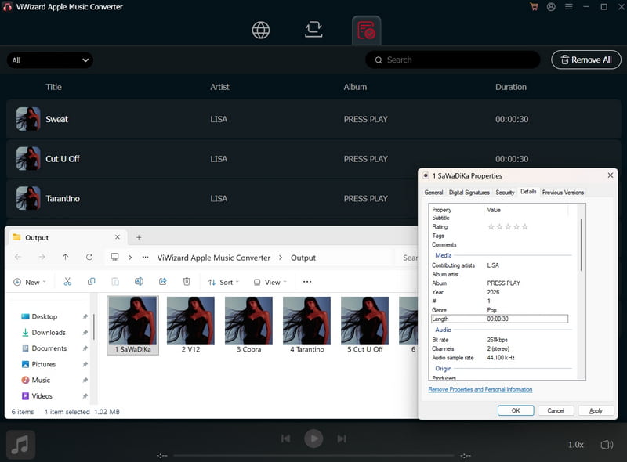The image size is (627, 462).
Task: Click the Album column header
Action: pyautogui.click(x=355, y=87)
